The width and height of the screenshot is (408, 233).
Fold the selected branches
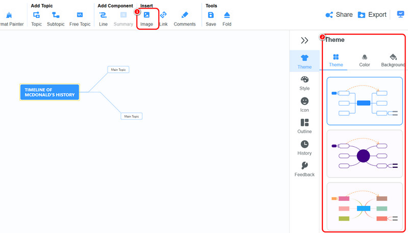pos(227,19)
